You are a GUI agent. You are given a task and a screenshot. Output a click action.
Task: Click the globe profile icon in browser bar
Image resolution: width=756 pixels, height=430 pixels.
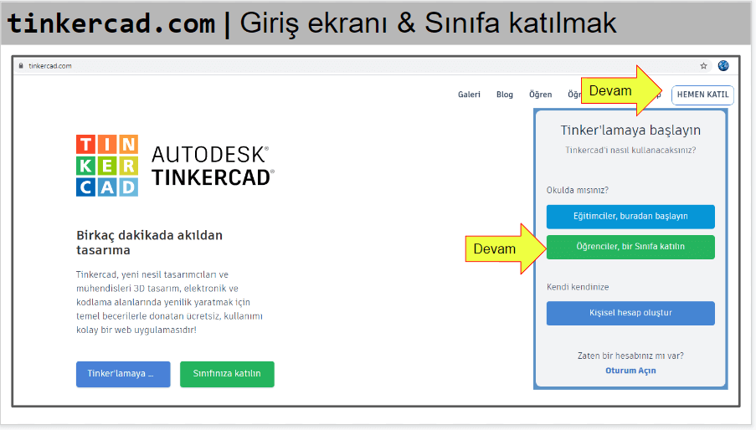[723, 66]
